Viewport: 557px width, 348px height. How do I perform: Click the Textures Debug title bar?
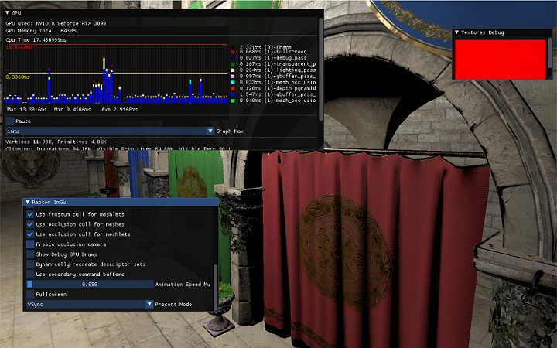coord(502,32)
